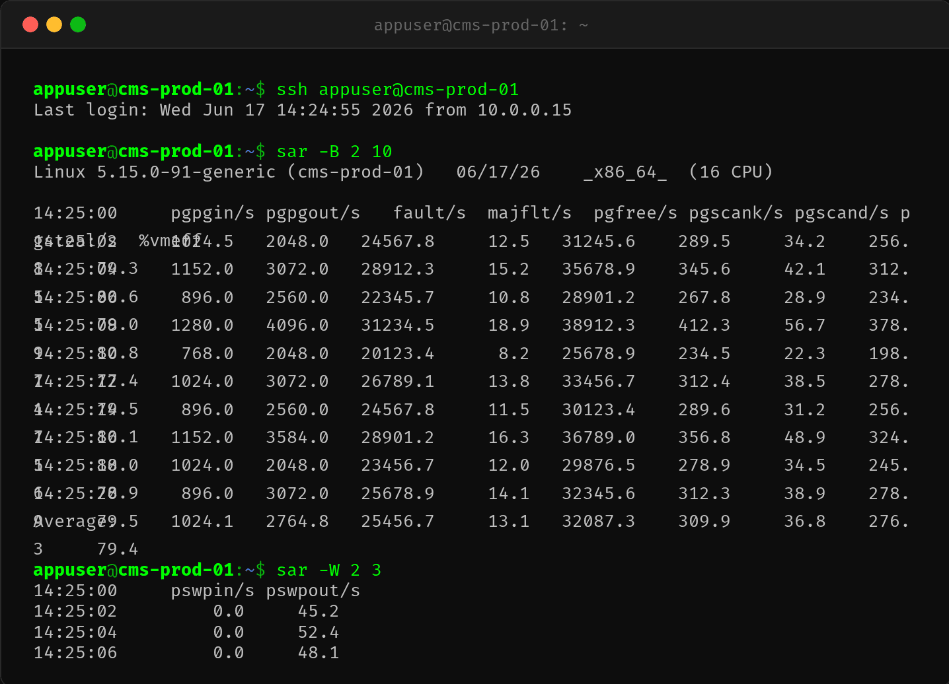
Task: Click the green maximize window button
Action: point(78,24)
